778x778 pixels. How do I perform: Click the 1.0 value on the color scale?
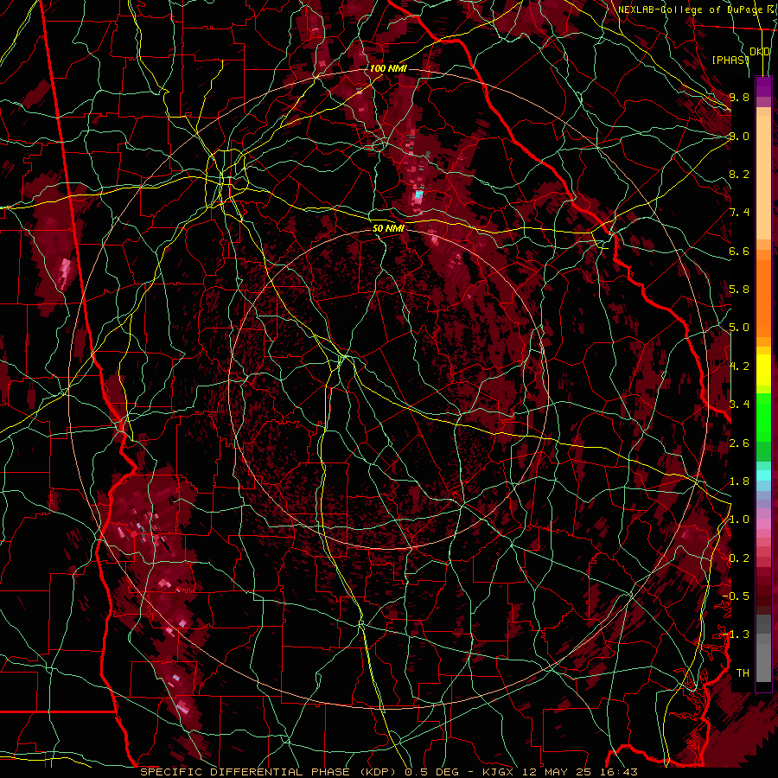coord(739,520)
